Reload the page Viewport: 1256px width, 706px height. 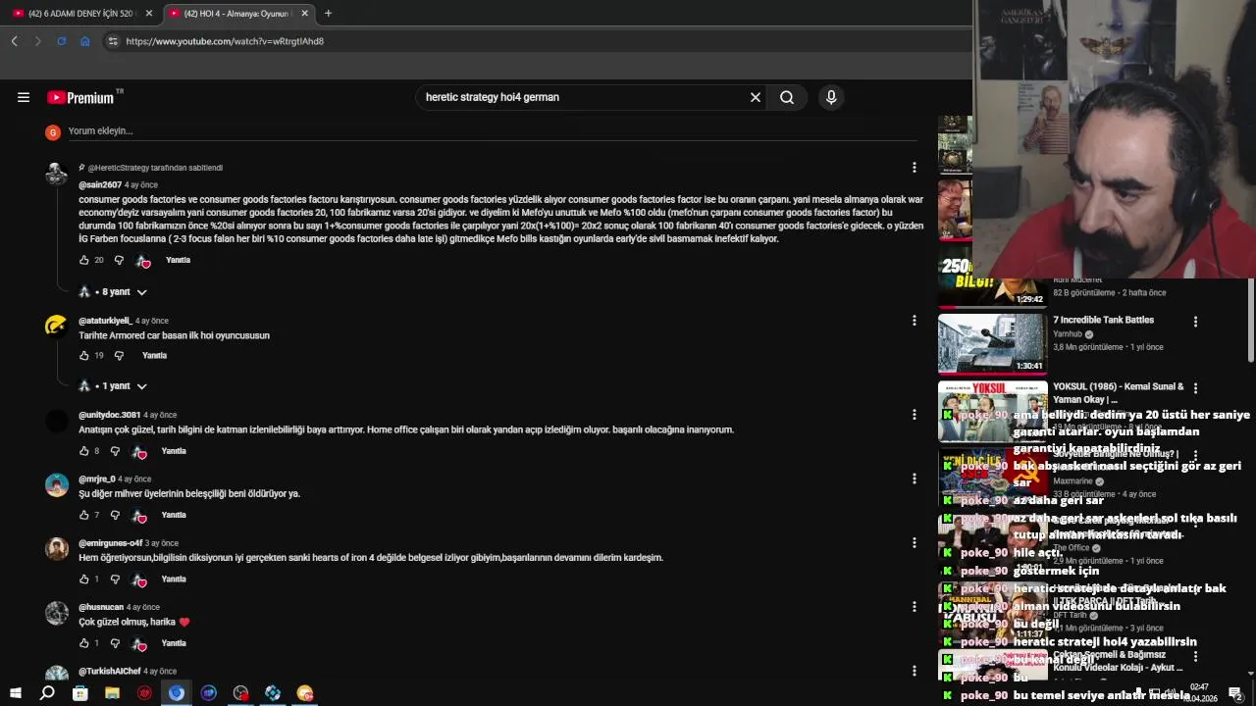[61, 41]
